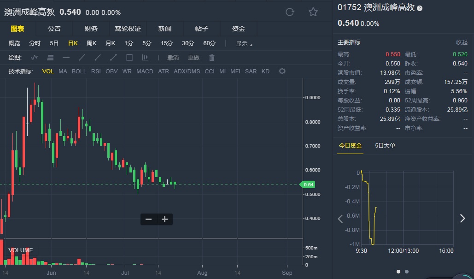The image size is (474, 279).
Task: Select the rectangle drawing tool
Action: click(129, 58)
